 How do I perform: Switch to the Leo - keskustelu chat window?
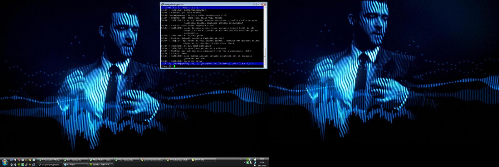click(75, 160)
